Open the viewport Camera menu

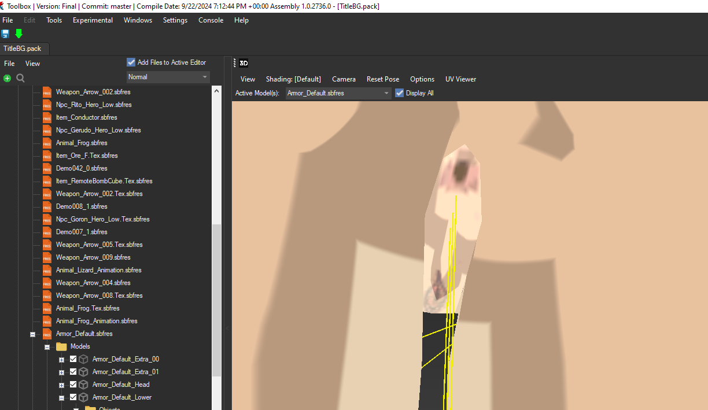tap(344, 79)
